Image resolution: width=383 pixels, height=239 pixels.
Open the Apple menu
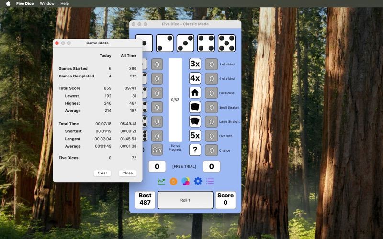(8, 3)
